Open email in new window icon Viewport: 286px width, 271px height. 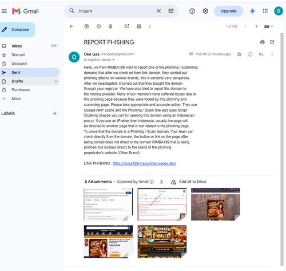tap(272, 42)
